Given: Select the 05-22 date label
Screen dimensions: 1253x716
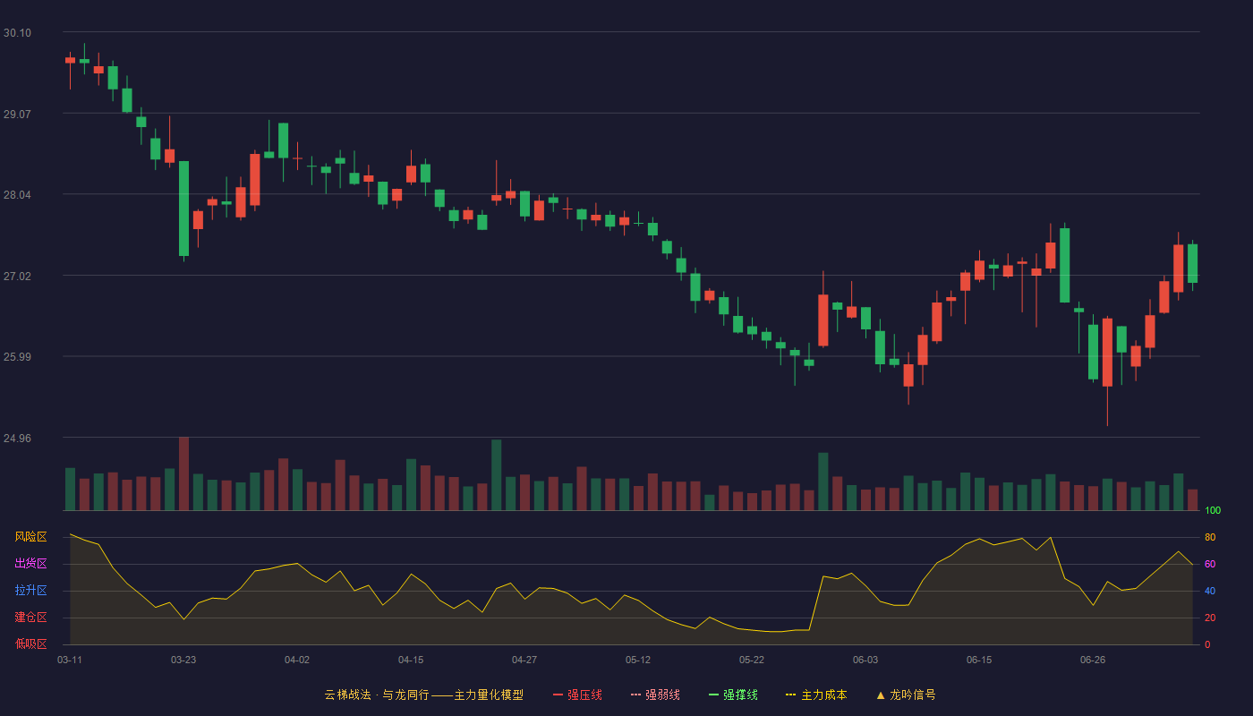Looking at the screenshot, I should (752, 660).
